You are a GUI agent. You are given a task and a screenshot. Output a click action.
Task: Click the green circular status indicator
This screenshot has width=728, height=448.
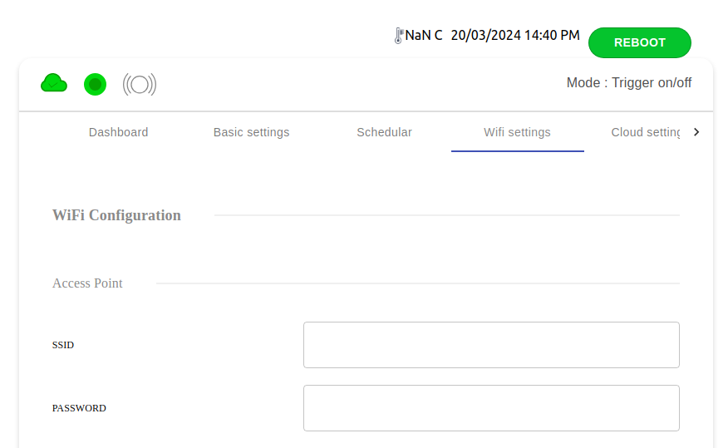coord(95,84)
